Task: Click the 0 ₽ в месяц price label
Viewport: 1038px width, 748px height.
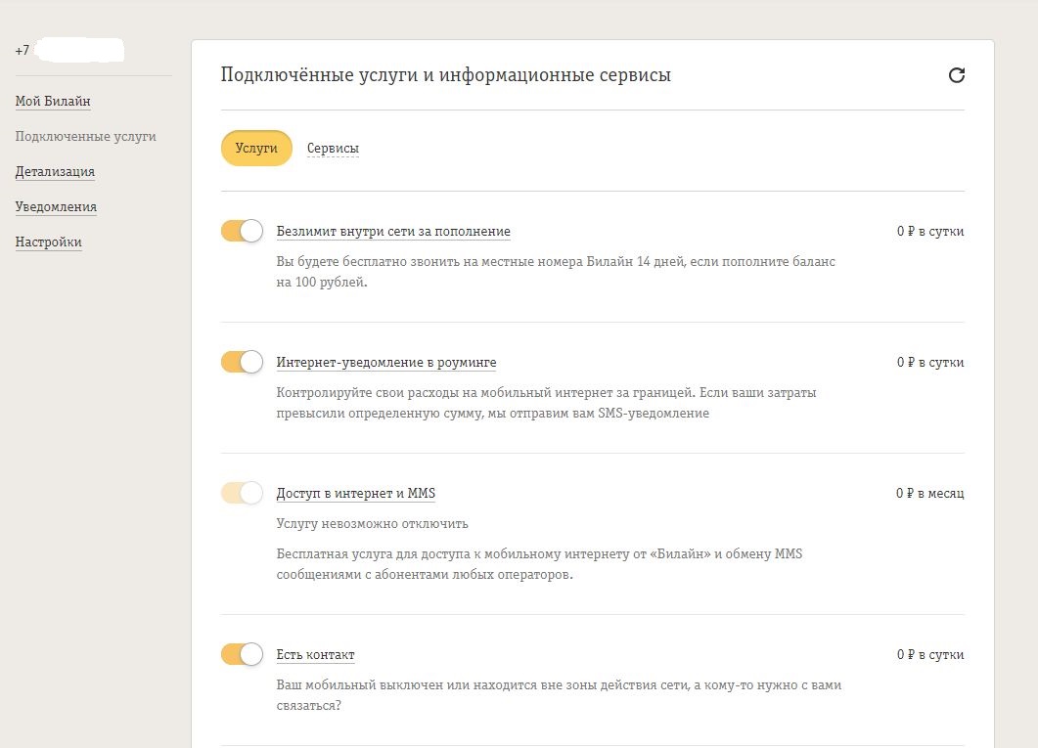Action: [x=929, y=494]
